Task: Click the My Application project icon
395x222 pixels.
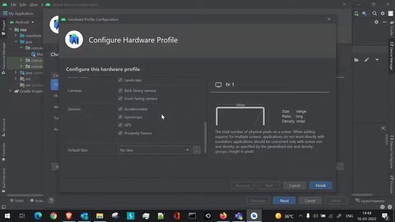Action: tap(5, 14)
